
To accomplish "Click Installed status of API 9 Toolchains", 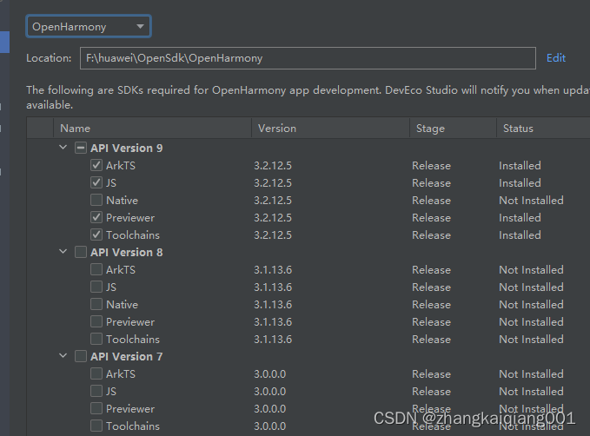I will tap(520, 235).
